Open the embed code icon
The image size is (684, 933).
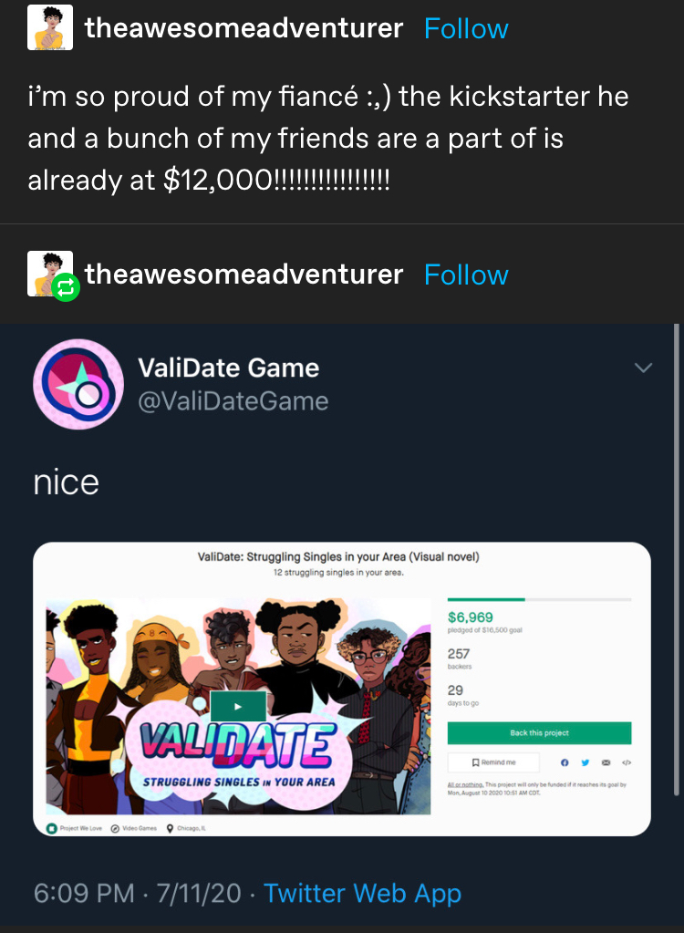(626, 762)
